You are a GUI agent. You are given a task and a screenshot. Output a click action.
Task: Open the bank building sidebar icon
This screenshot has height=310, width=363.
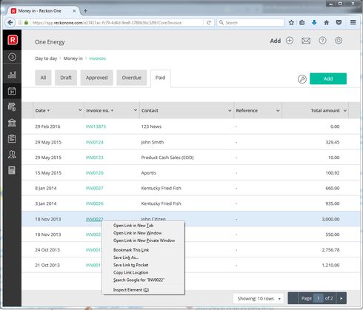point(12,123)
